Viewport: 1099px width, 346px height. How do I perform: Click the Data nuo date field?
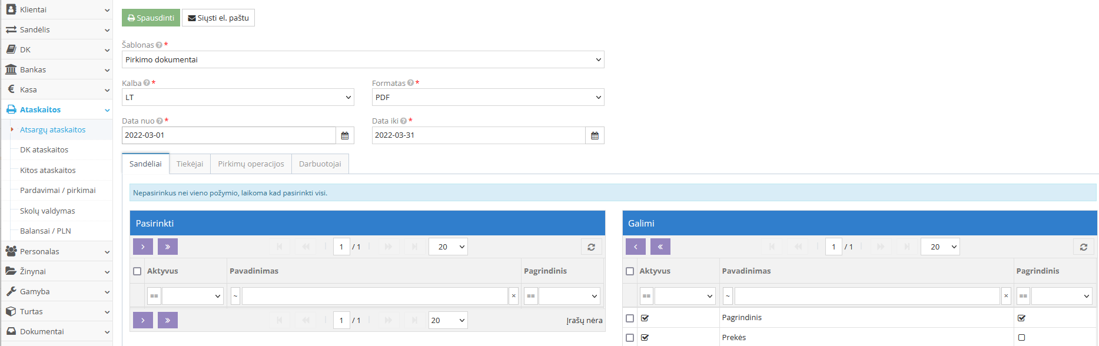[228, 135]
